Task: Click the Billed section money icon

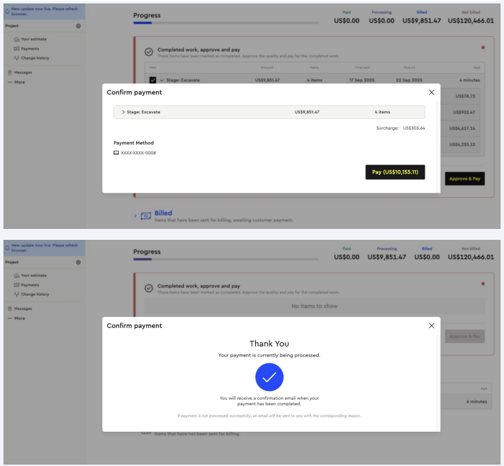Action: tap(146, 216)
